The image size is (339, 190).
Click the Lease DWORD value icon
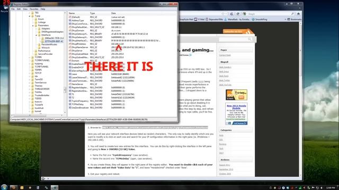click(x=70, y=74)
